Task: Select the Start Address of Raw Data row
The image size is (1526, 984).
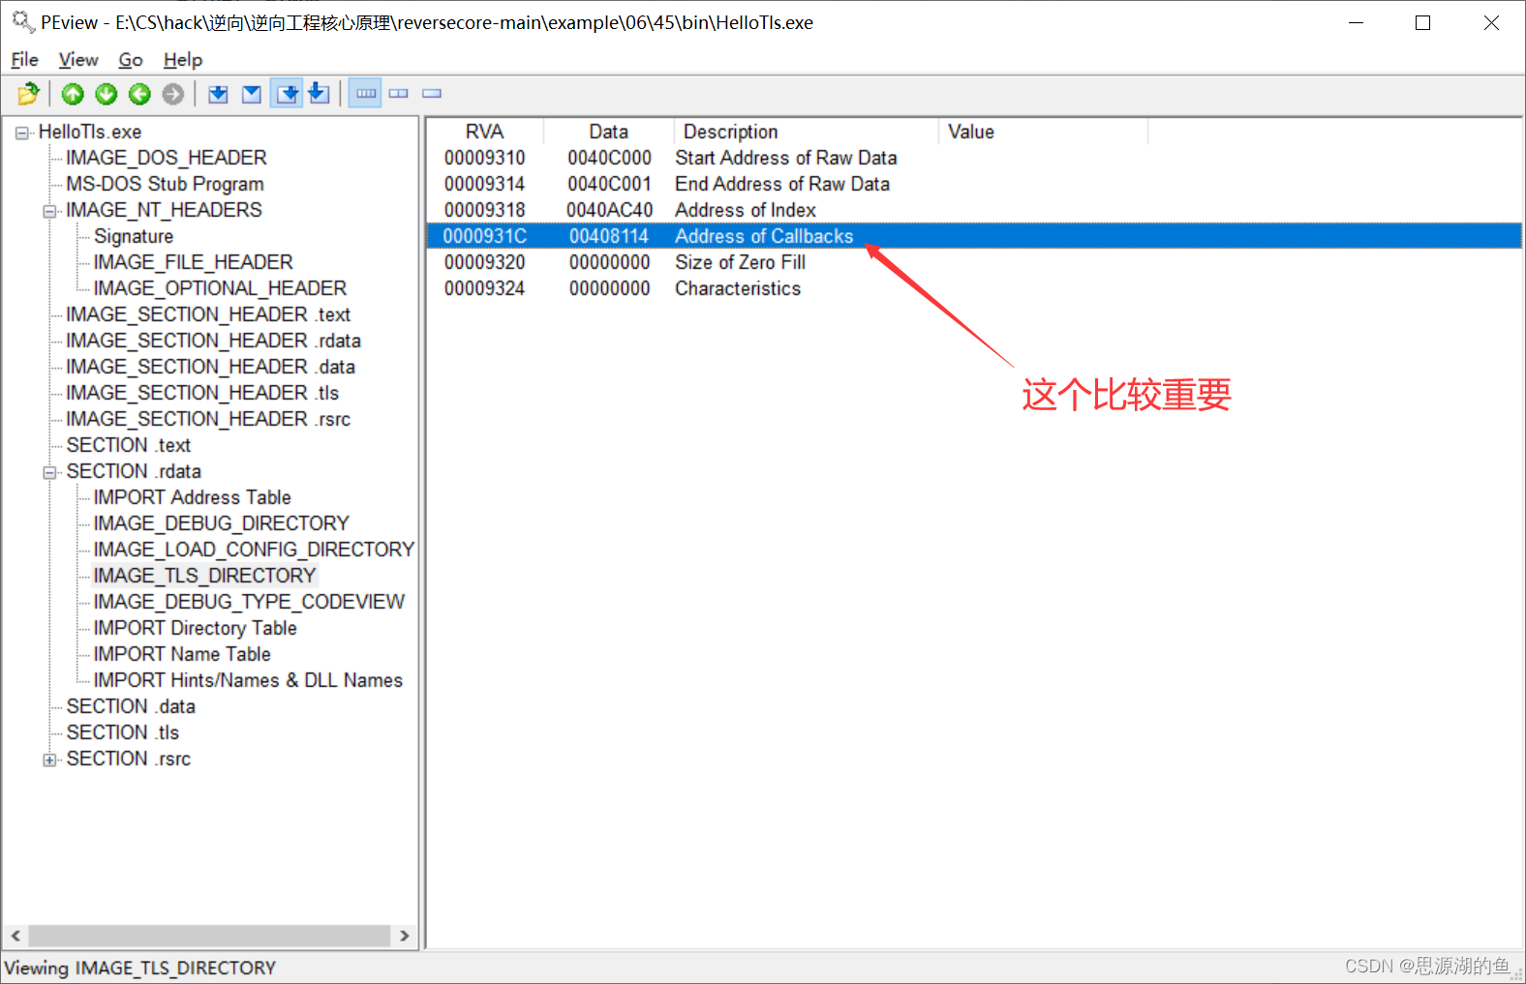Action: pyautogui.click(x=974, y=158)
